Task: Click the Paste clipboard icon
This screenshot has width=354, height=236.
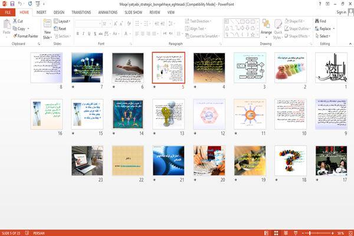Action: (6, 24)
